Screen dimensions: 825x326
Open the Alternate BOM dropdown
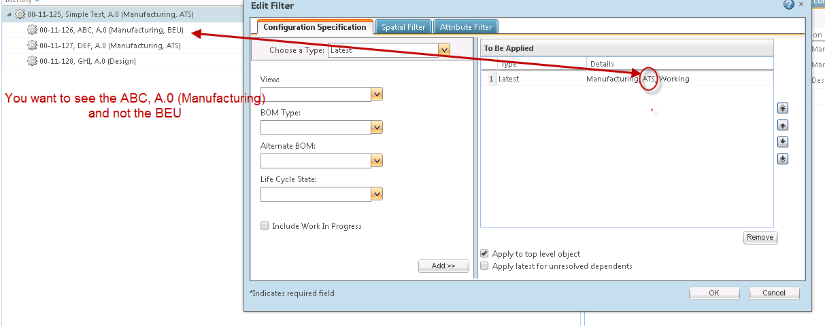pyautogui.click(x=377, y=161)
